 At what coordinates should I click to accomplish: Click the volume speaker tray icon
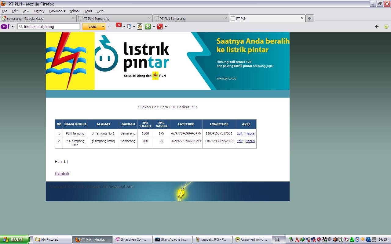pos(335,239)
